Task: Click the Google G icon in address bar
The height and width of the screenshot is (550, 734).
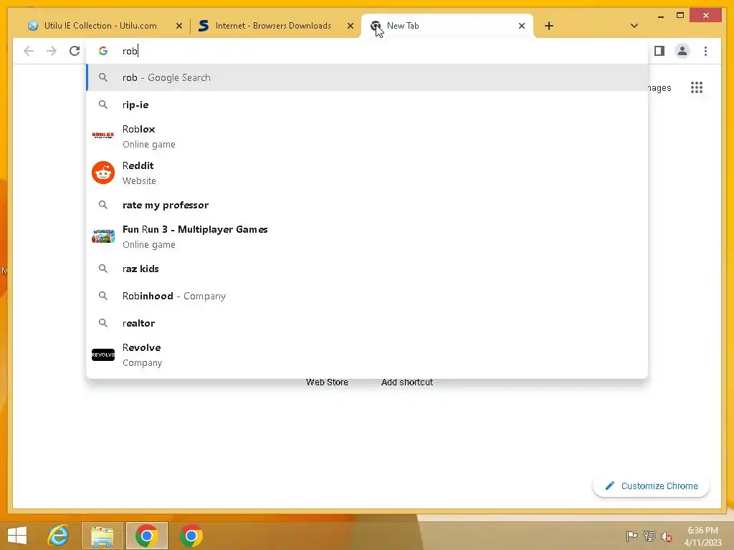Action: click(103, 51)
